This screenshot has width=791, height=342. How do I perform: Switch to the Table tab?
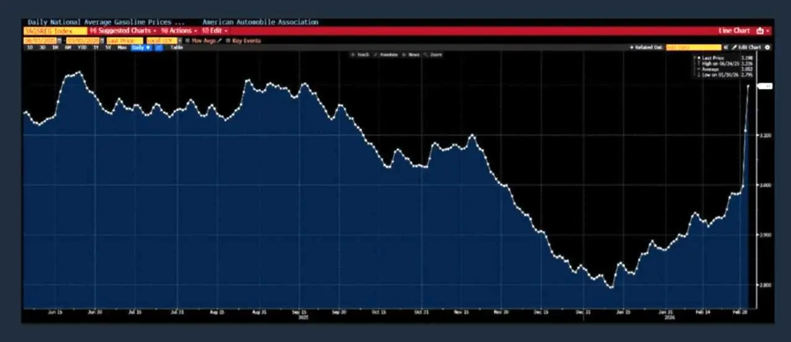pyautogui.click(x=176, y=48)
